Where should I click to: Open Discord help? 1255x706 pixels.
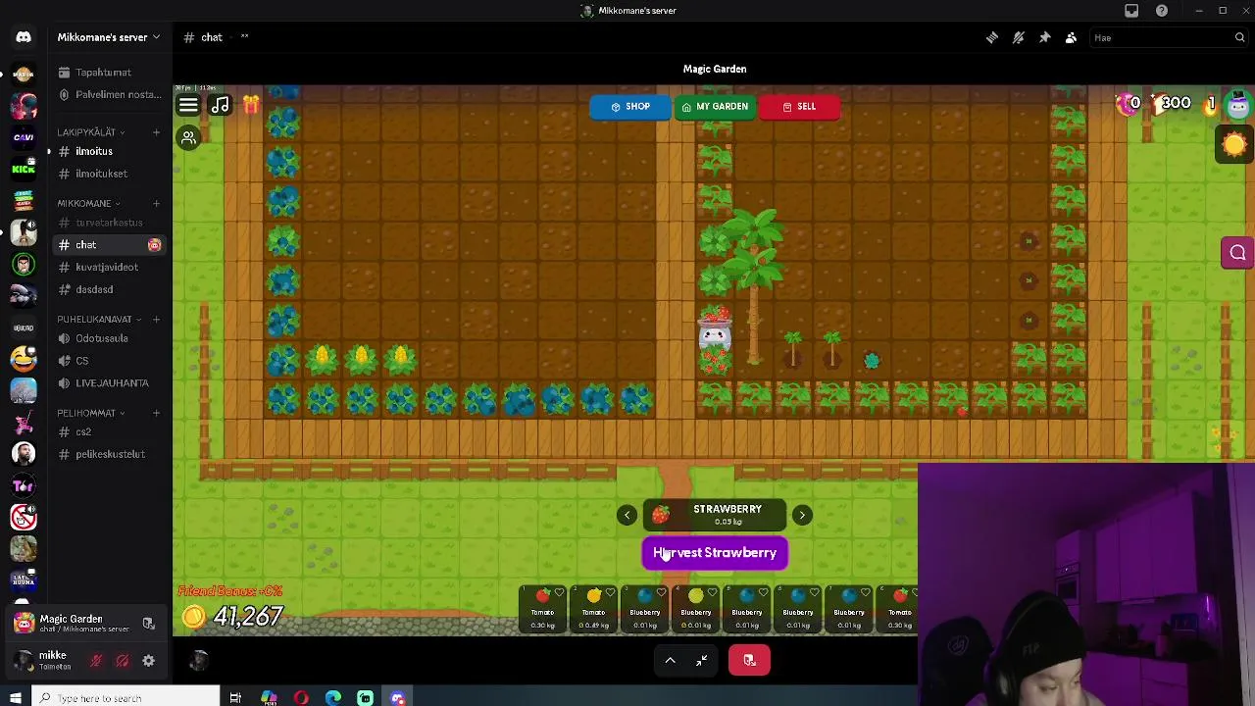coord(1162,11)
